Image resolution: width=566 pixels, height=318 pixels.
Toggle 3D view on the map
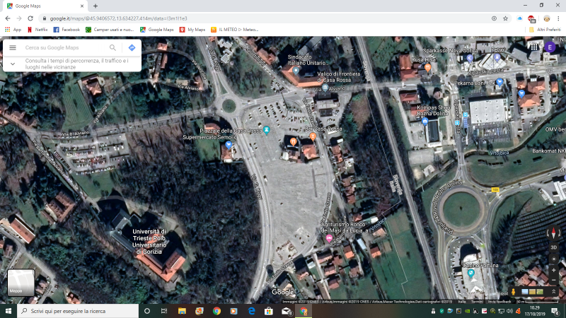pos(553,247)
